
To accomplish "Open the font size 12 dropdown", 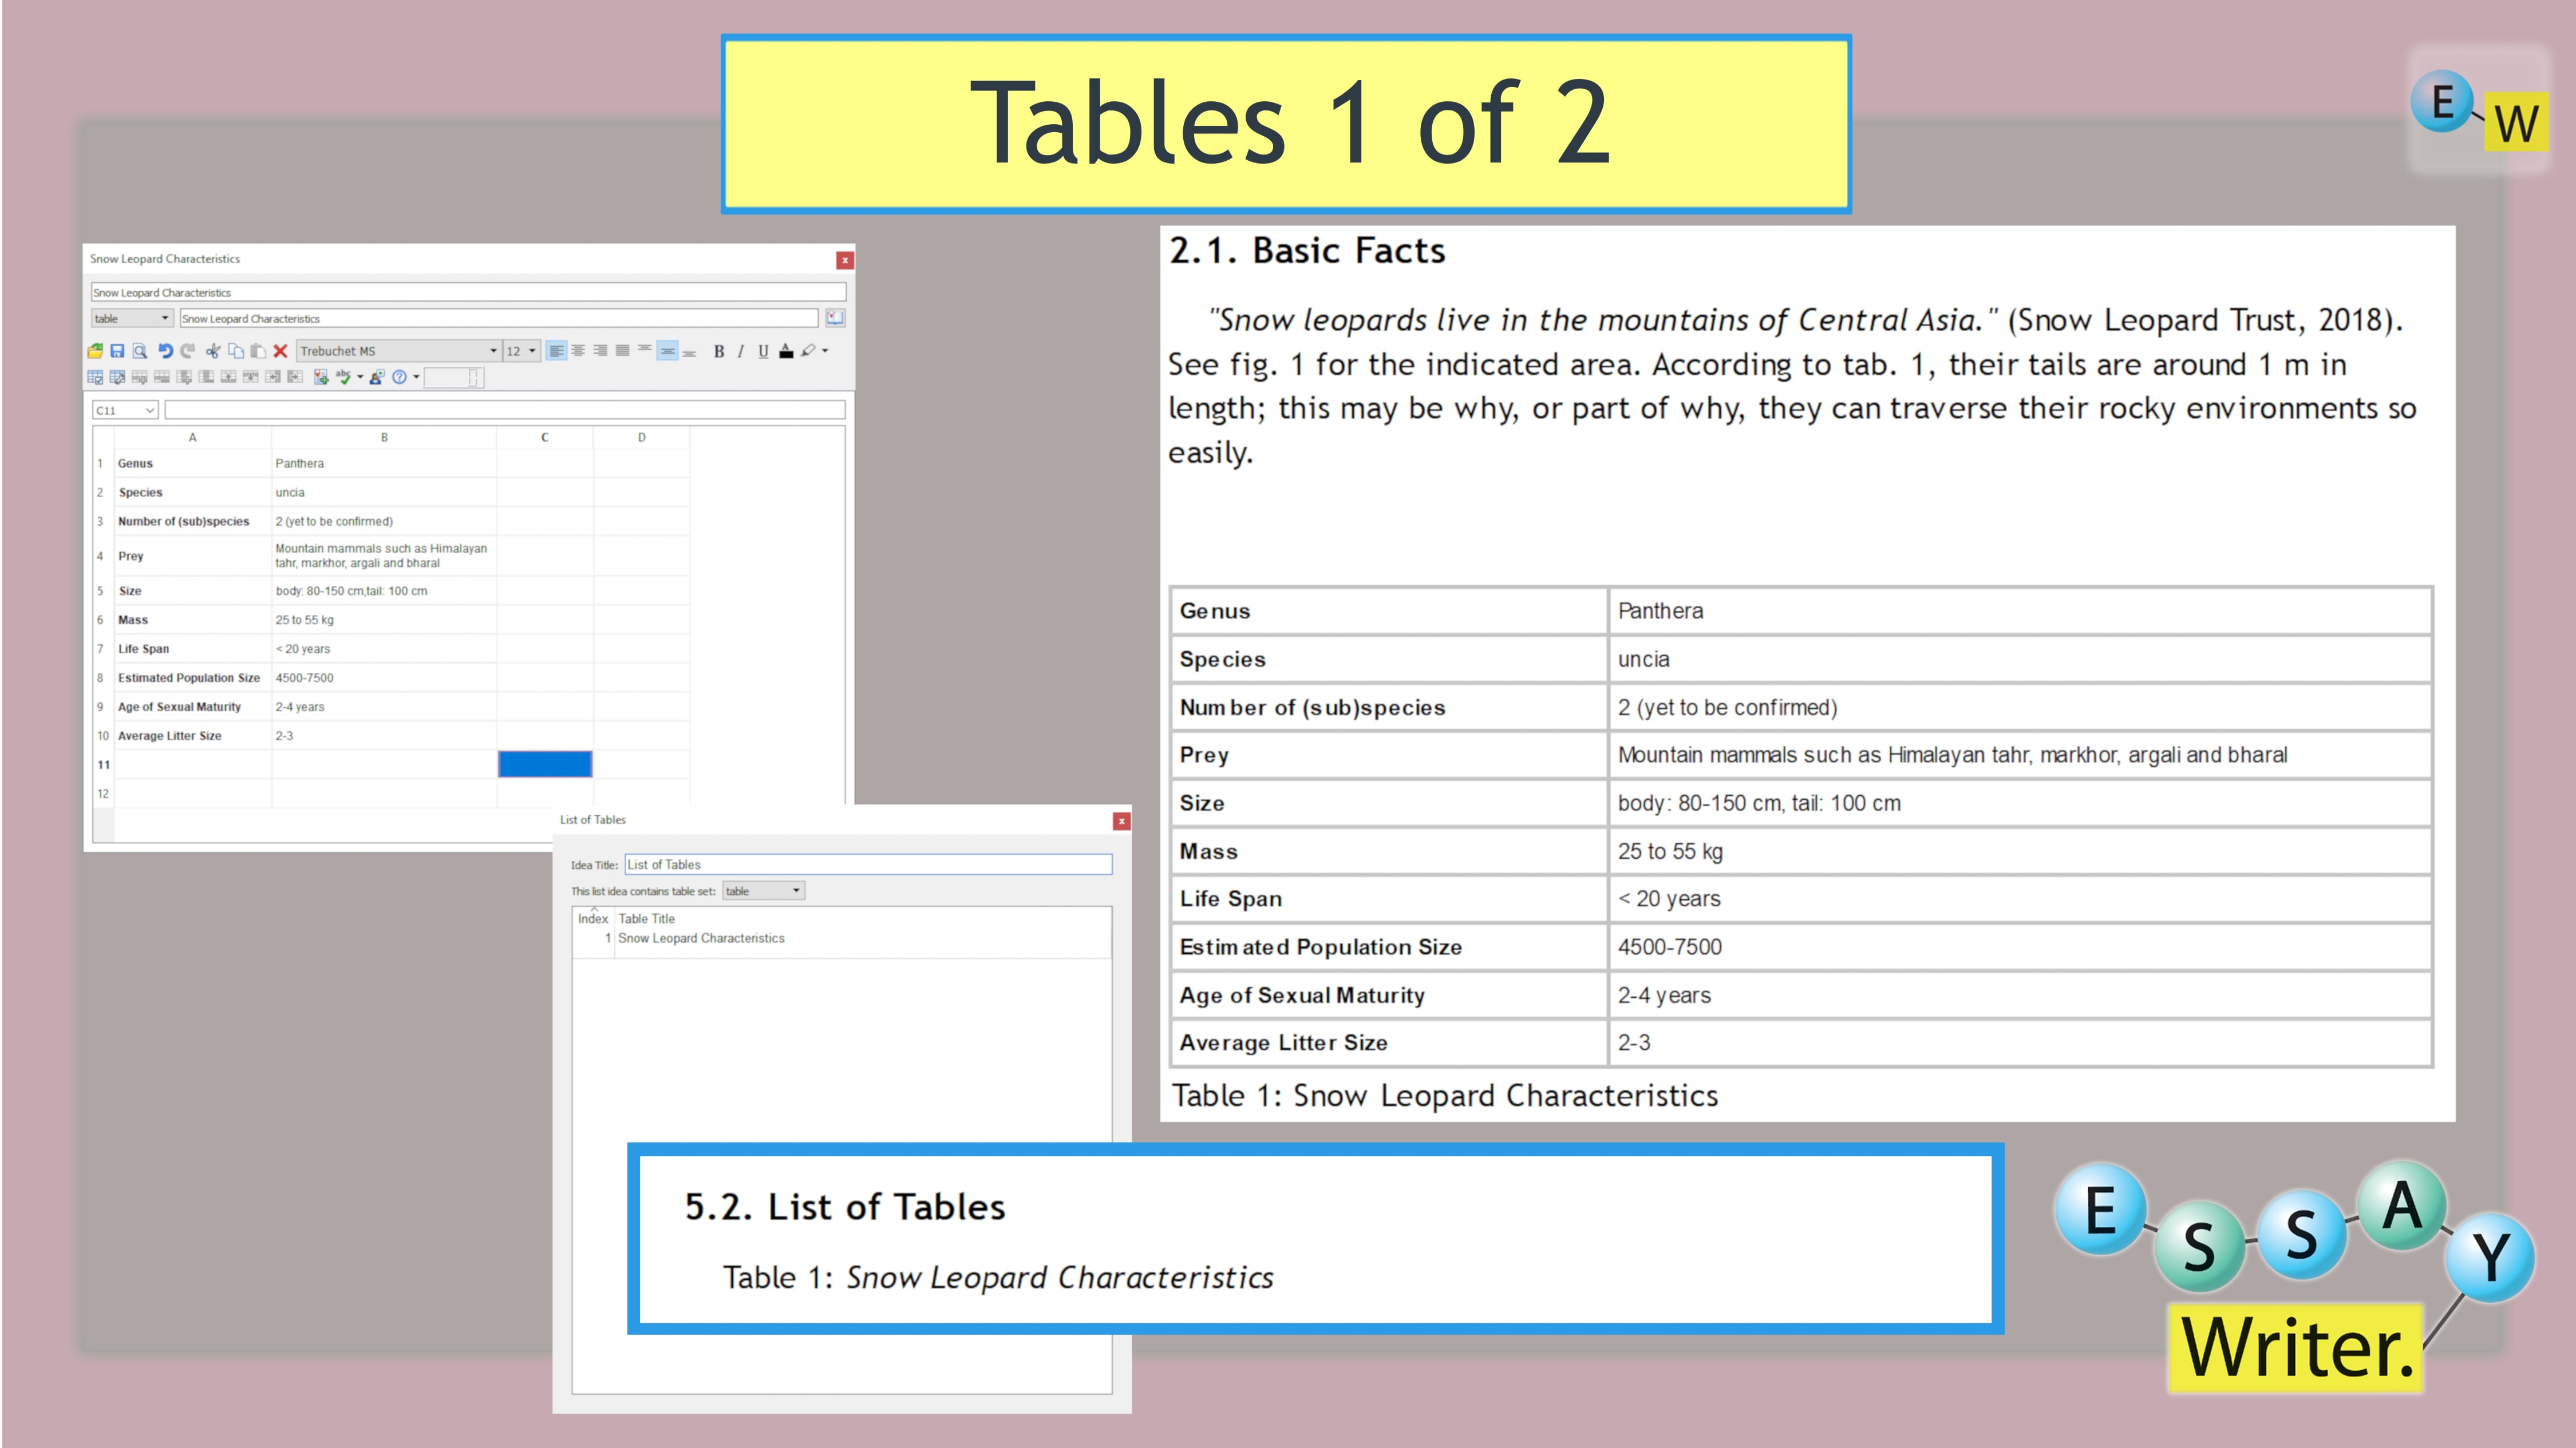I will click(x=531, y=351).
